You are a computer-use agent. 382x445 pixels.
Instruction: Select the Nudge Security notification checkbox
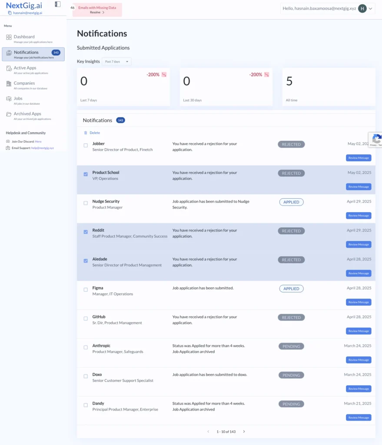point(86,203)
